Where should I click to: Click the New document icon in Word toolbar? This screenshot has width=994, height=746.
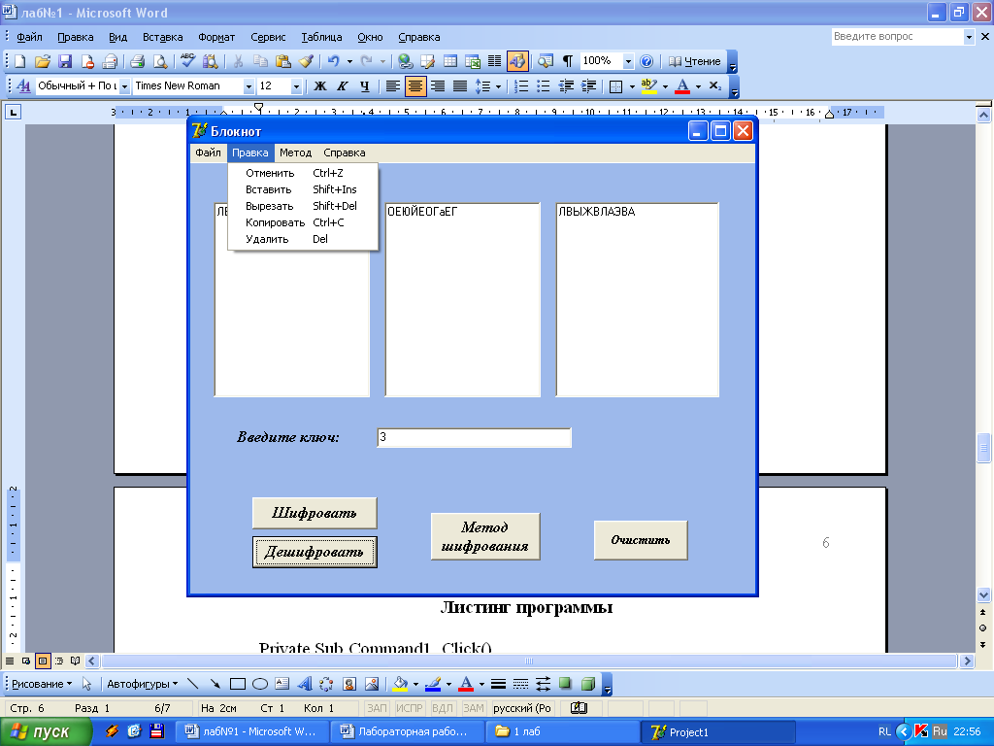click(19, 61)
